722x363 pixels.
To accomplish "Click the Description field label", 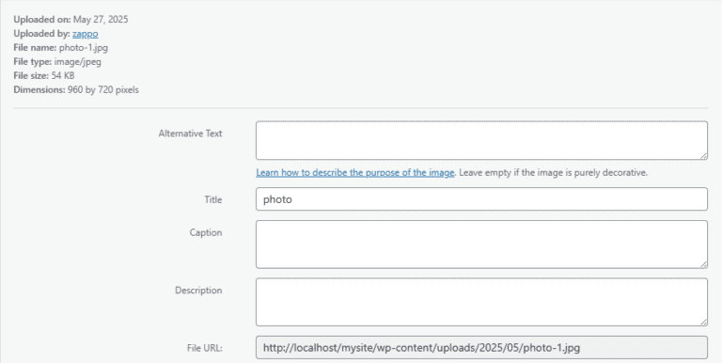I will pos(198,291).
